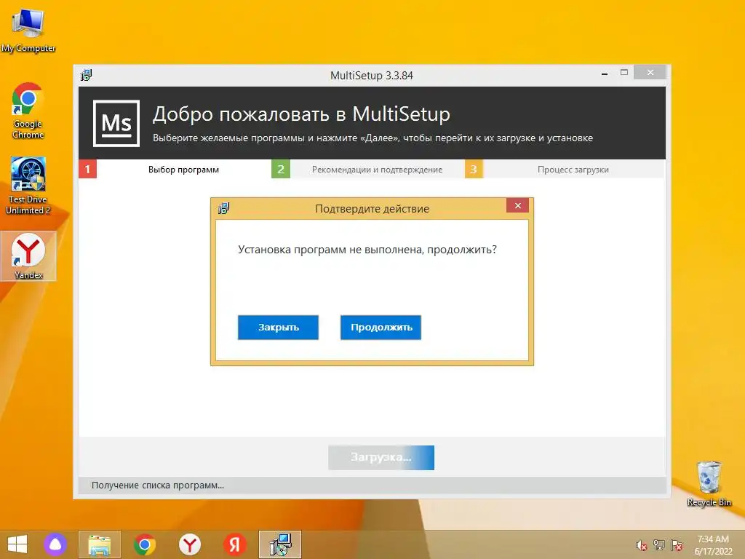
Task: Click the Закрыть button in the dialog
Action: point(278,327)
